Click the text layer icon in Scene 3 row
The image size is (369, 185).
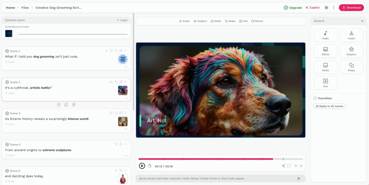(121, 113)
